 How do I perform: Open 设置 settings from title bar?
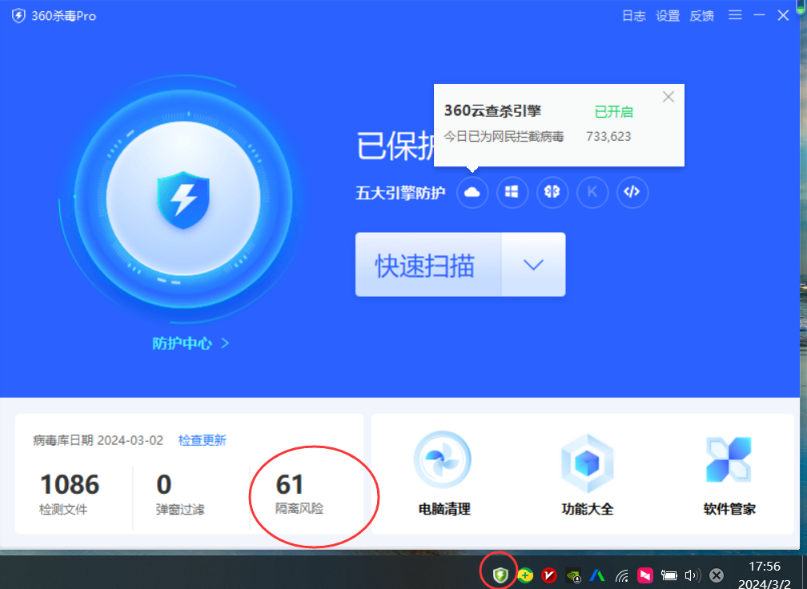[667, 16]
